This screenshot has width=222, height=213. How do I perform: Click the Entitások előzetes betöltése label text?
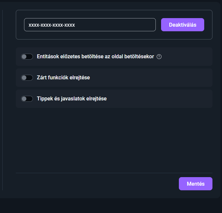click(96, 57)
